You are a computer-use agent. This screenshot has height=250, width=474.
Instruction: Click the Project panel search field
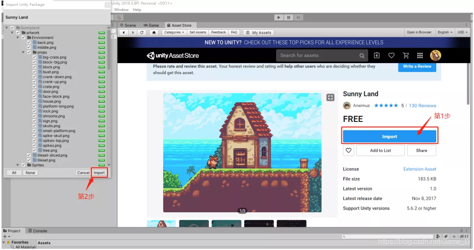coord(388,236)
